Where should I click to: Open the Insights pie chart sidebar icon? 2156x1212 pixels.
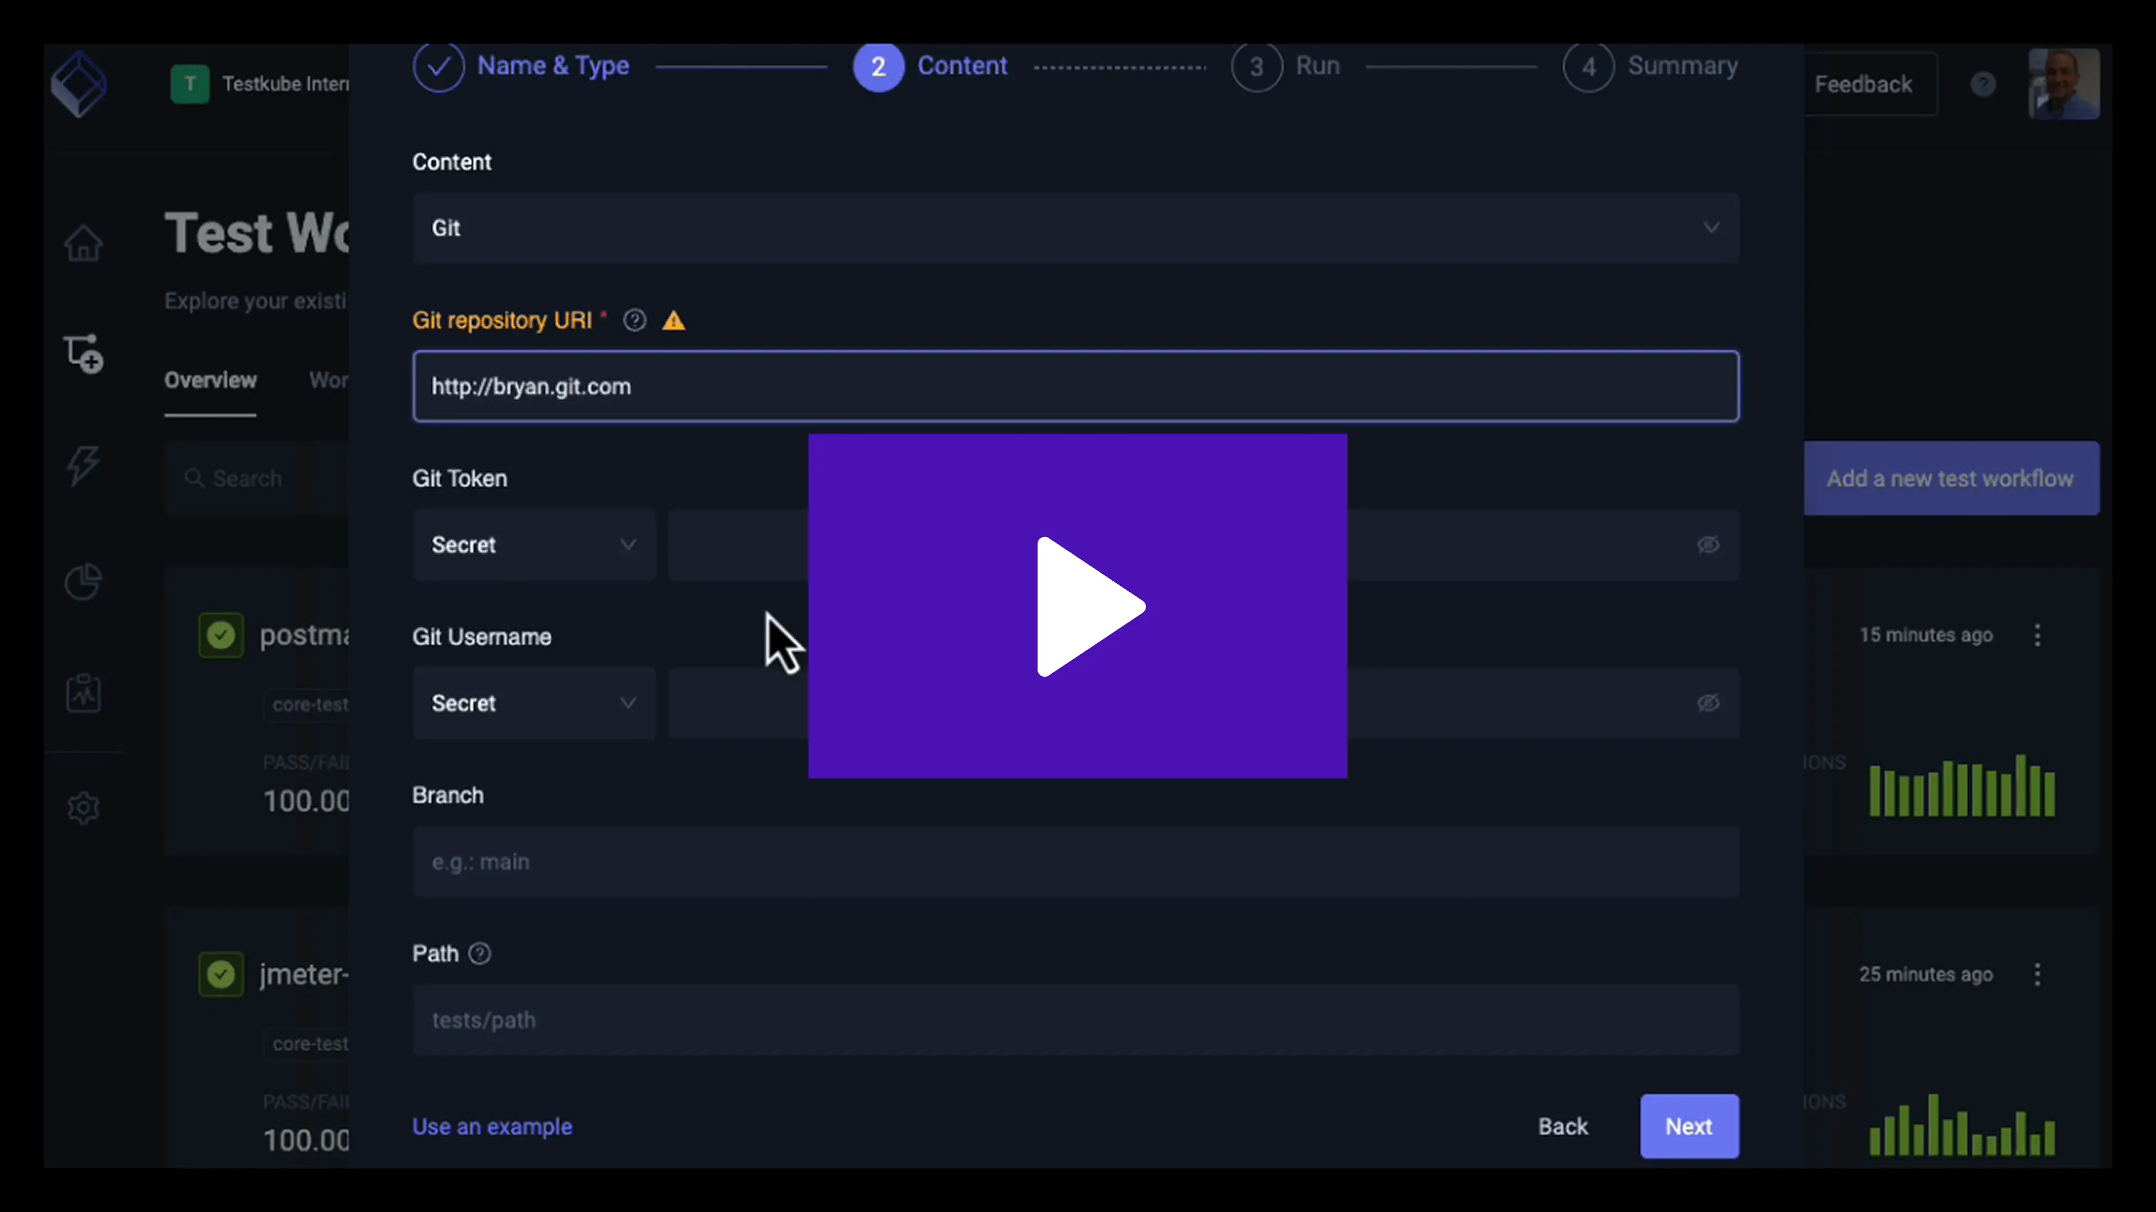83,581
